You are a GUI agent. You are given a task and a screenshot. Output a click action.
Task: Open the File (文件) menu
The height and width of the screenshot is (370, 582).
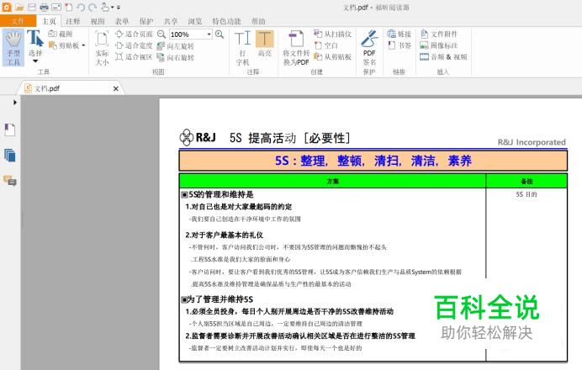pyautogui.click(x=19, y=20)
